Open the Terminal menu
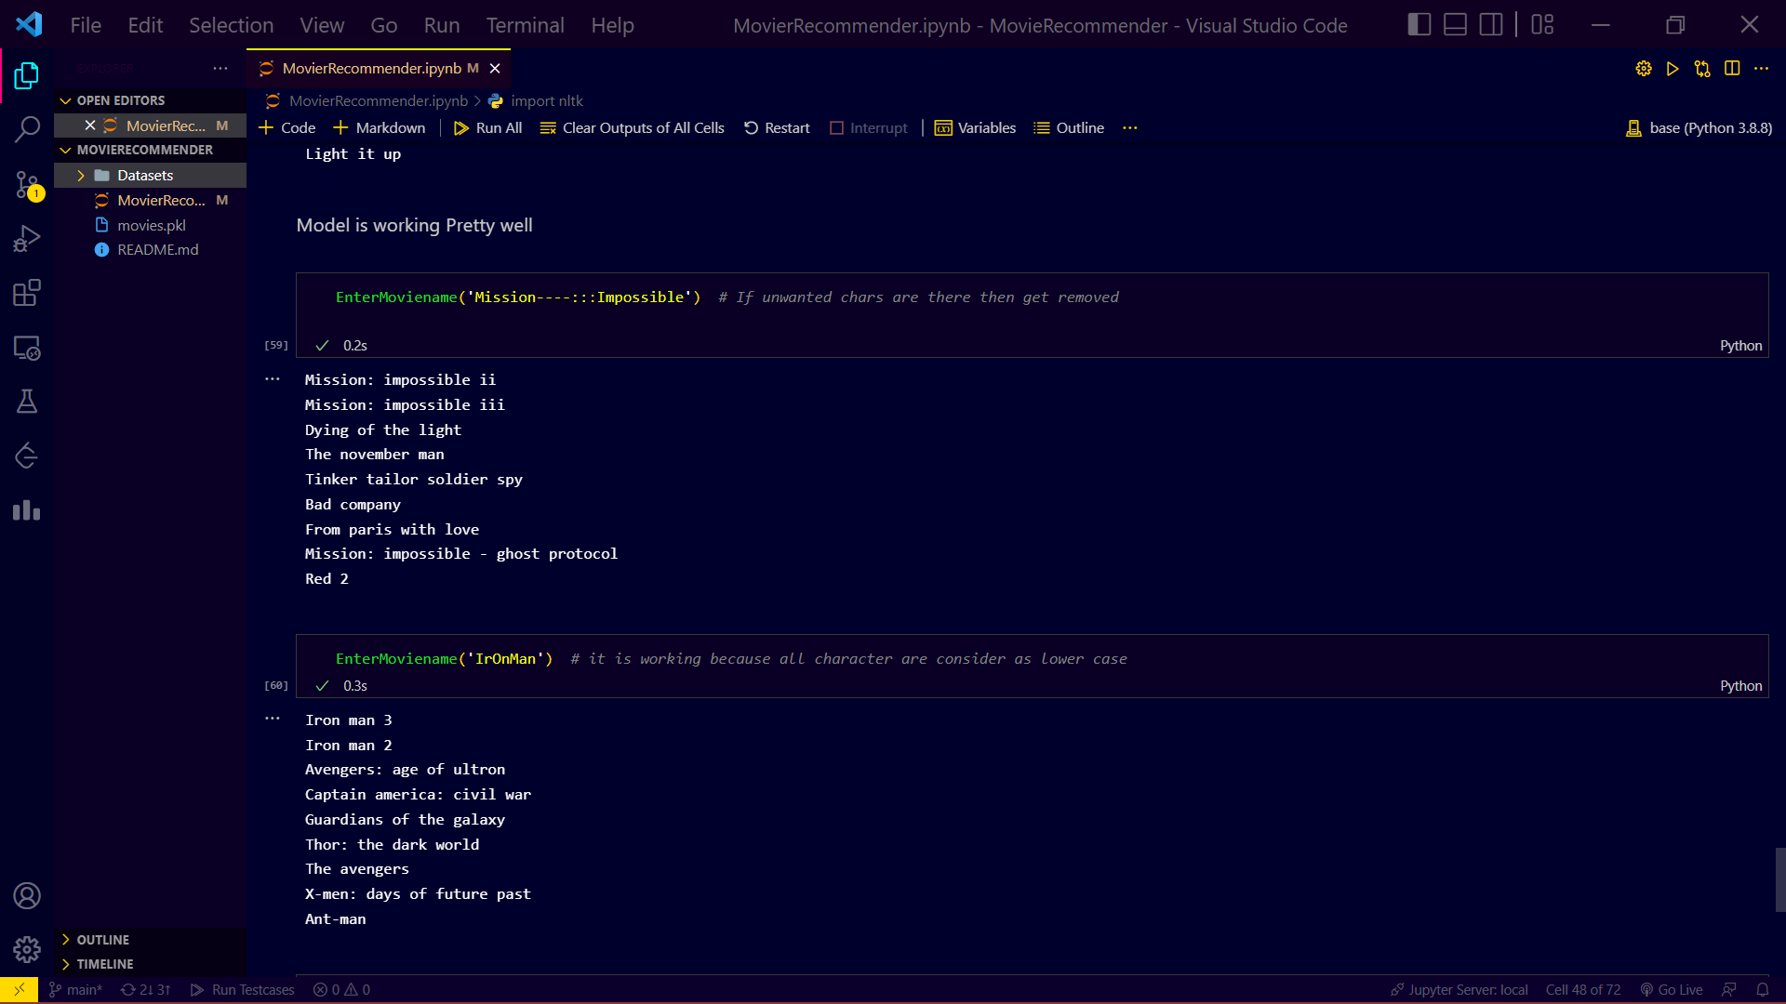This screenshot has width=1786, height=1004. click(x=524, y=25)
